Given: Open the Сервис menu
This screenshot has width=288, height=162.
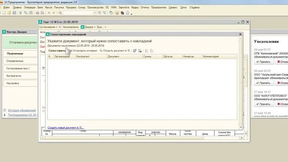Looking at the screenshot, I should 173,8.
